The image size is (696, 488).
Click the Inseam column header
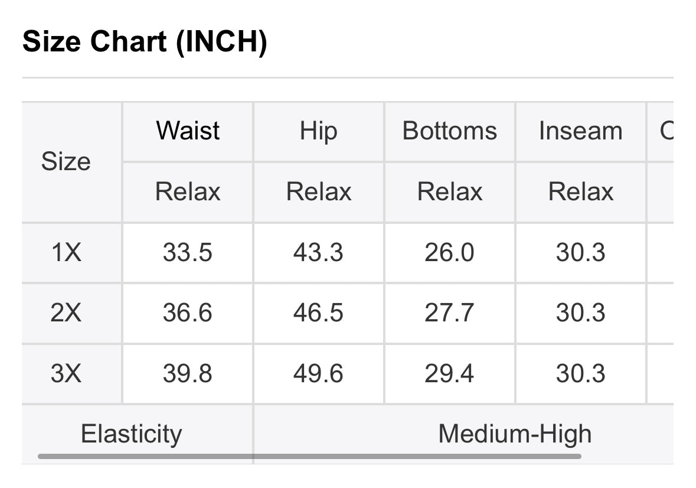tap(581, 131)
